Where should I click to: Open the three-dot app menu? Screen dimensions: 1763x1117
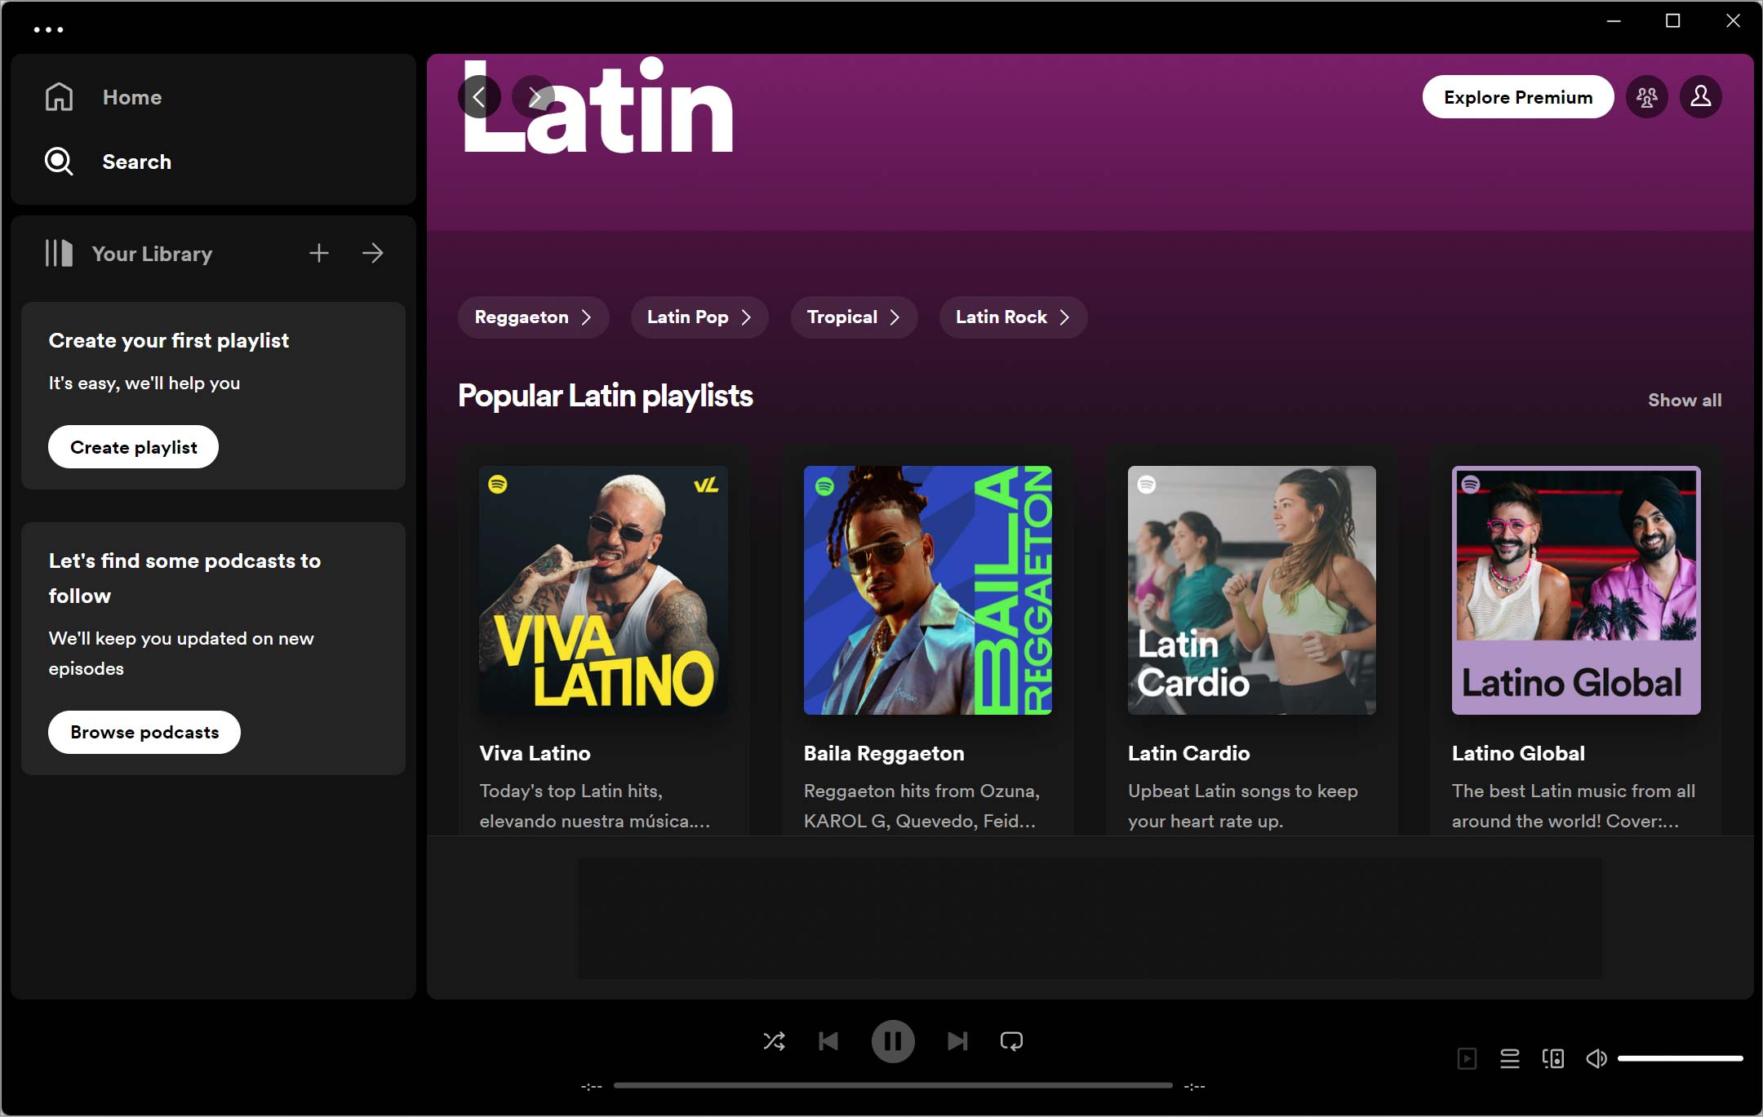pos(48,29)
